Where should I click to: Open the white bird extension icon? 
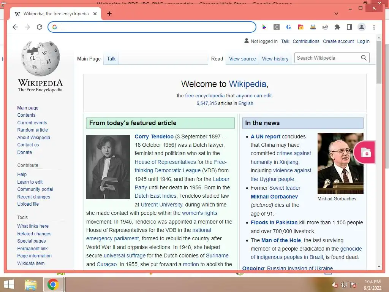coord(325,27)
